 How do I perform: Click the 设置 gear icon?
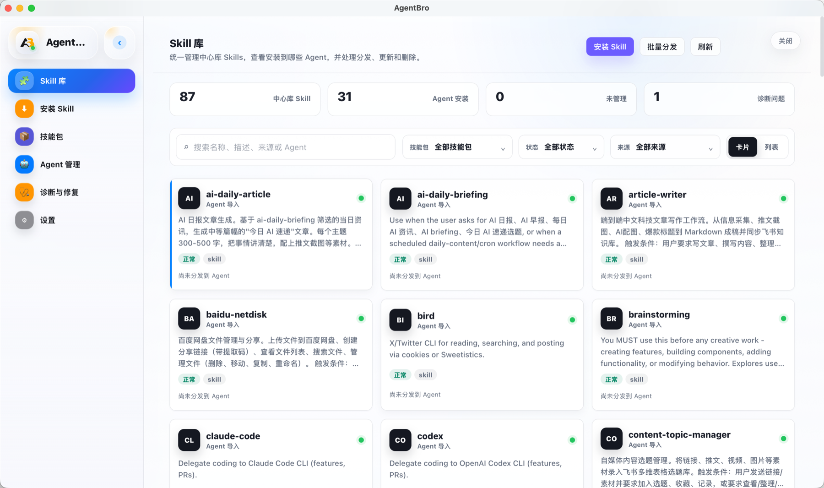(24, 220)
